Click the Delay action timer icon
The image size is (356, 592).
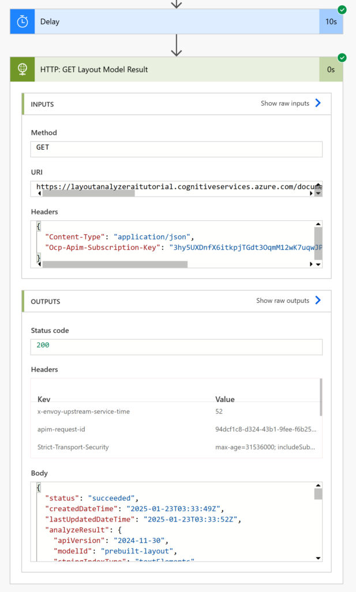tap(23, 21)
